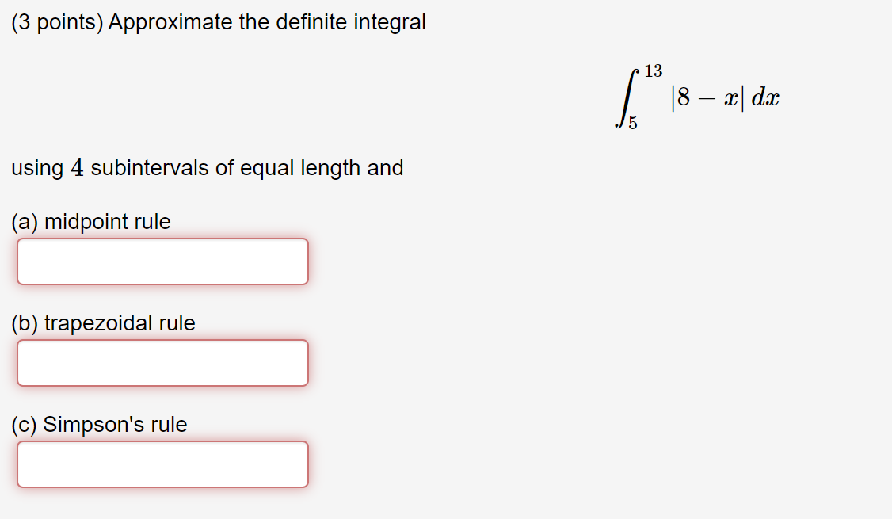Image resolution: width=892 pixels, height=519 pixels.
Task: Click inside the bottom red-bordered answer field
Action: (x=162, y=464)
